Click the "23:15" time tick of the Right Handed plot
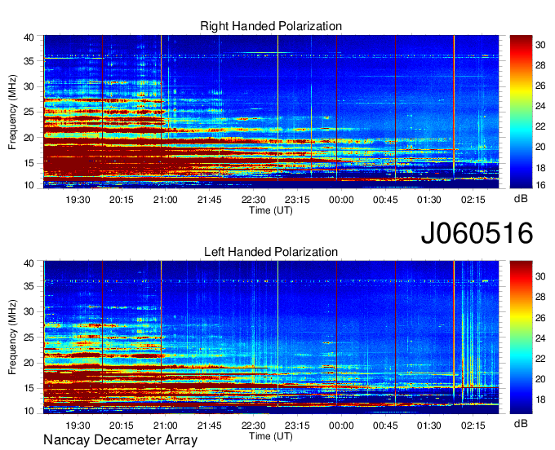 tap(297, 200)
